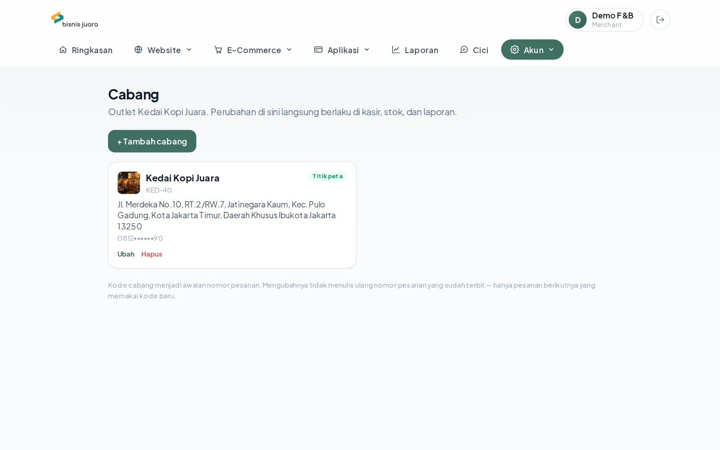This screenshot has height=450, width=720.
Task: Click the logout arrow icon
Action: point(660,20)
